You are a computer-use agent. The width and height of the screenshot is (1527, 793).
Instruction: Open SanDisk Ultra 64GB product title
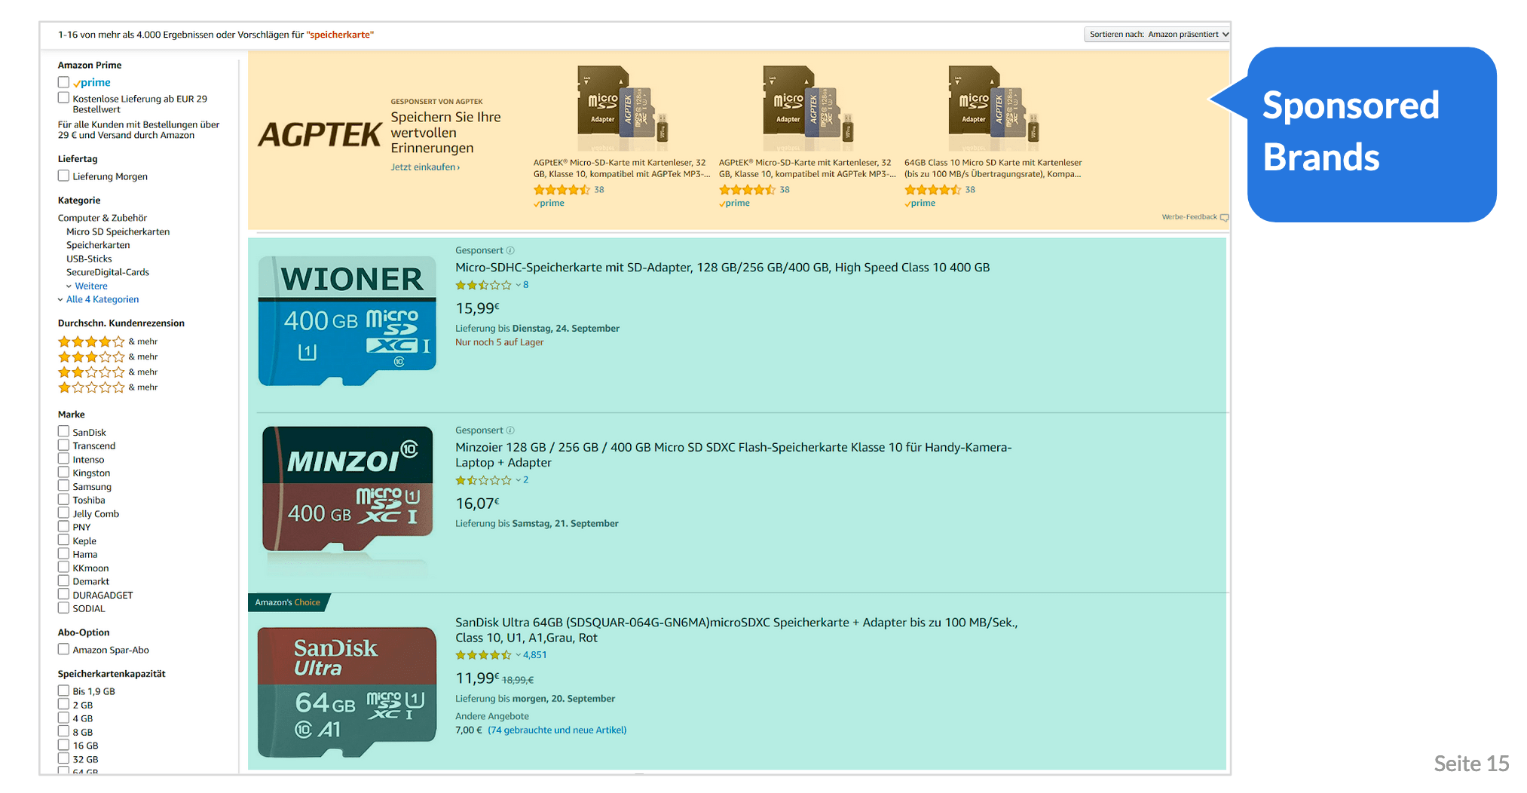[736, 629]
